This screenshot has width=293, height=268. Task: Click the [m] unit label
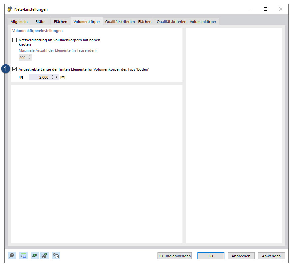[x=63, y=77]
